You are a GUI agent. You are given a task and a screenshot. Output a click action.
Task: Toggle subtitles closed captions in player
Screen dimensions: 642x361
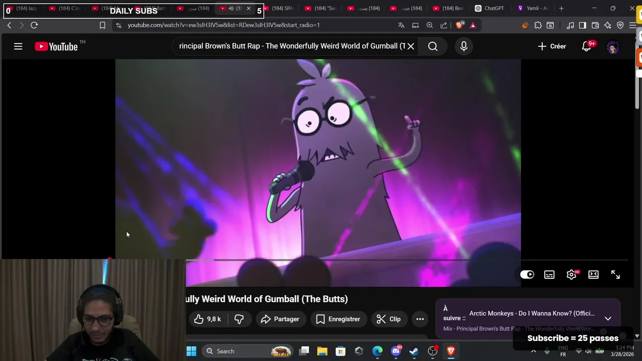(x=549, y=274)
